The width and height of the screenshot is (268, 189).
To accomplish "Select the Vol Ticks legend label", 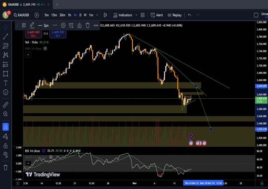I will 31,42.
